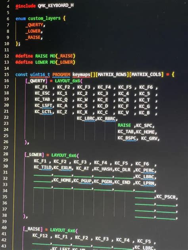
Task: Click _LOWER inside the enum
Action: [33, 31]
